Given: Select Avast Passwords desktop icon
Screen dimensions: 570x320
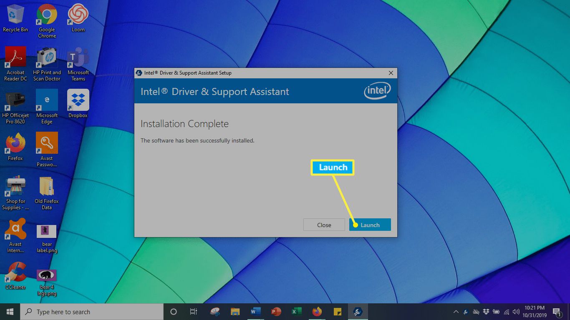Looking at the screenshot, I should (47, 150).
